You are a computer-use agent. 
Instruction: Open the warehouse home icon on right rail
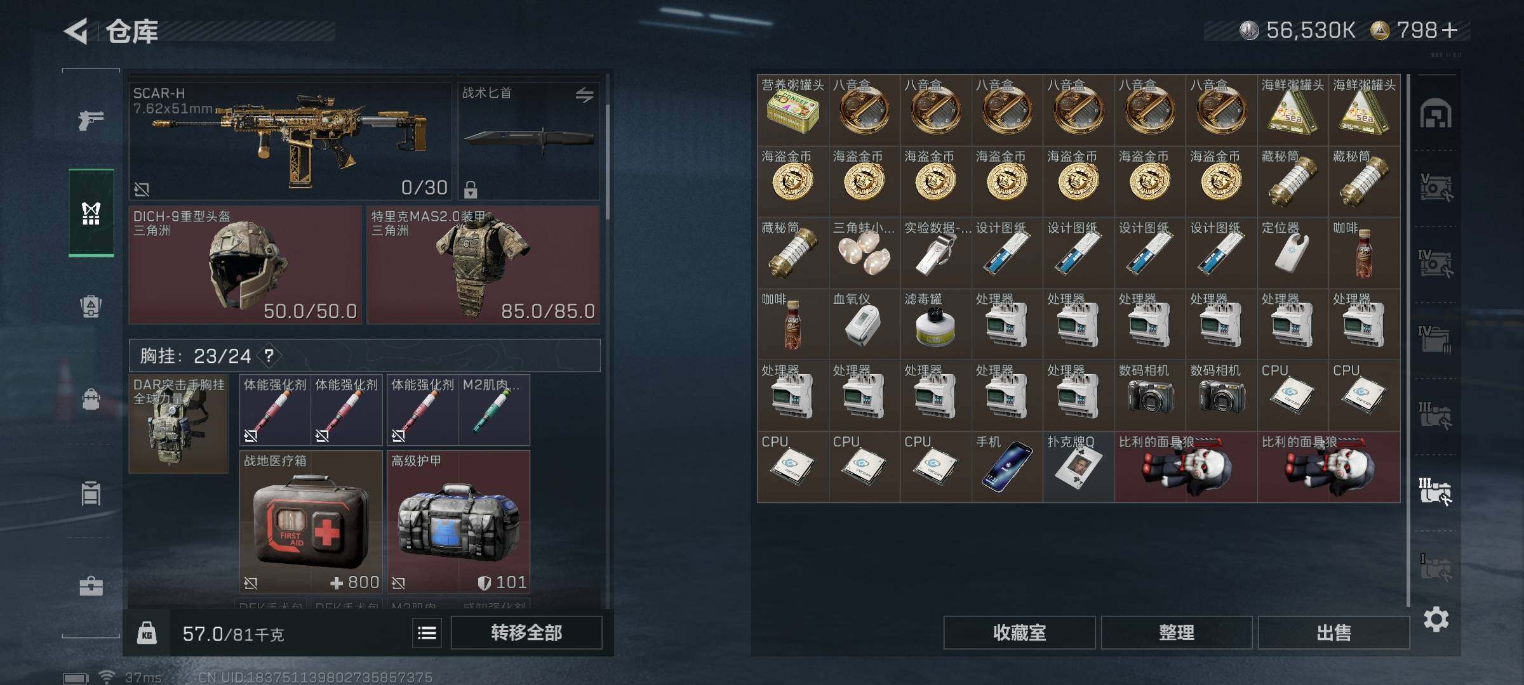[1436, 114]
